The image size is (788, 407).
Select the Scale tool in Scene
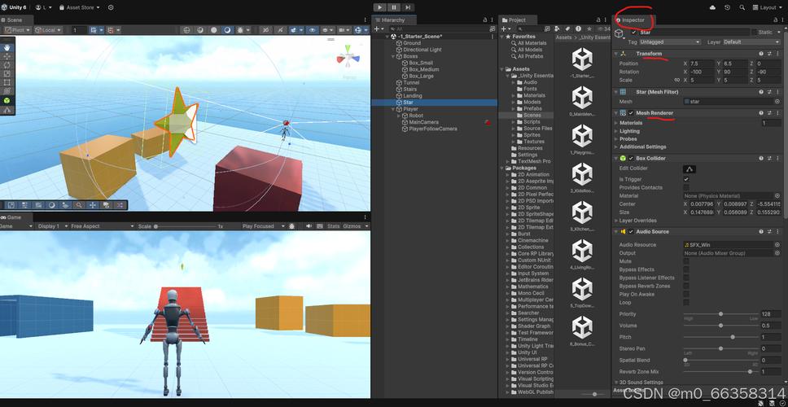pyautogui.click(x=7, y=73)
